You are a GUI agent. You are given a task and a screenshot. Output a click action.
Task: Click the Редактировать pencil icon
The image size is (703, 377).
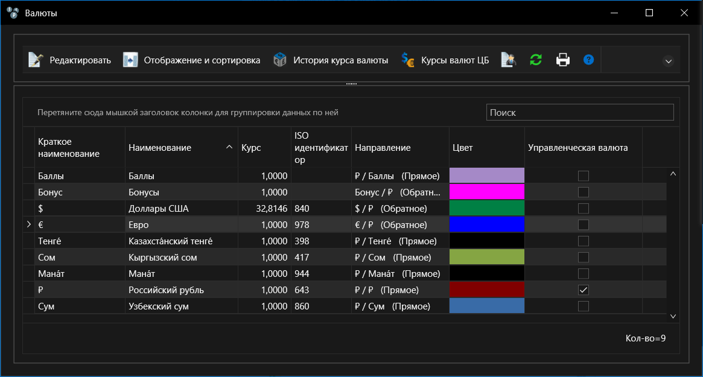(36, 60)
